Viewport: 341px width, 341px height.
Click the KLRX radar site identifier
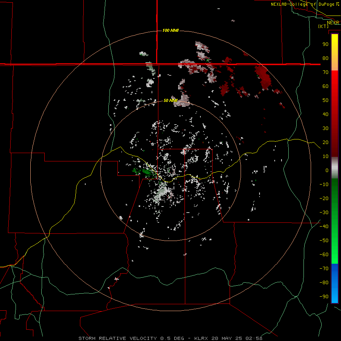click(x=201, y=338)
